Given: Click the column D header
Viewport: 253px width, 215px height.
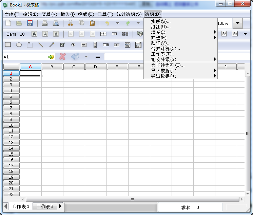Looking at the screenshot, I should coord(95,67).
